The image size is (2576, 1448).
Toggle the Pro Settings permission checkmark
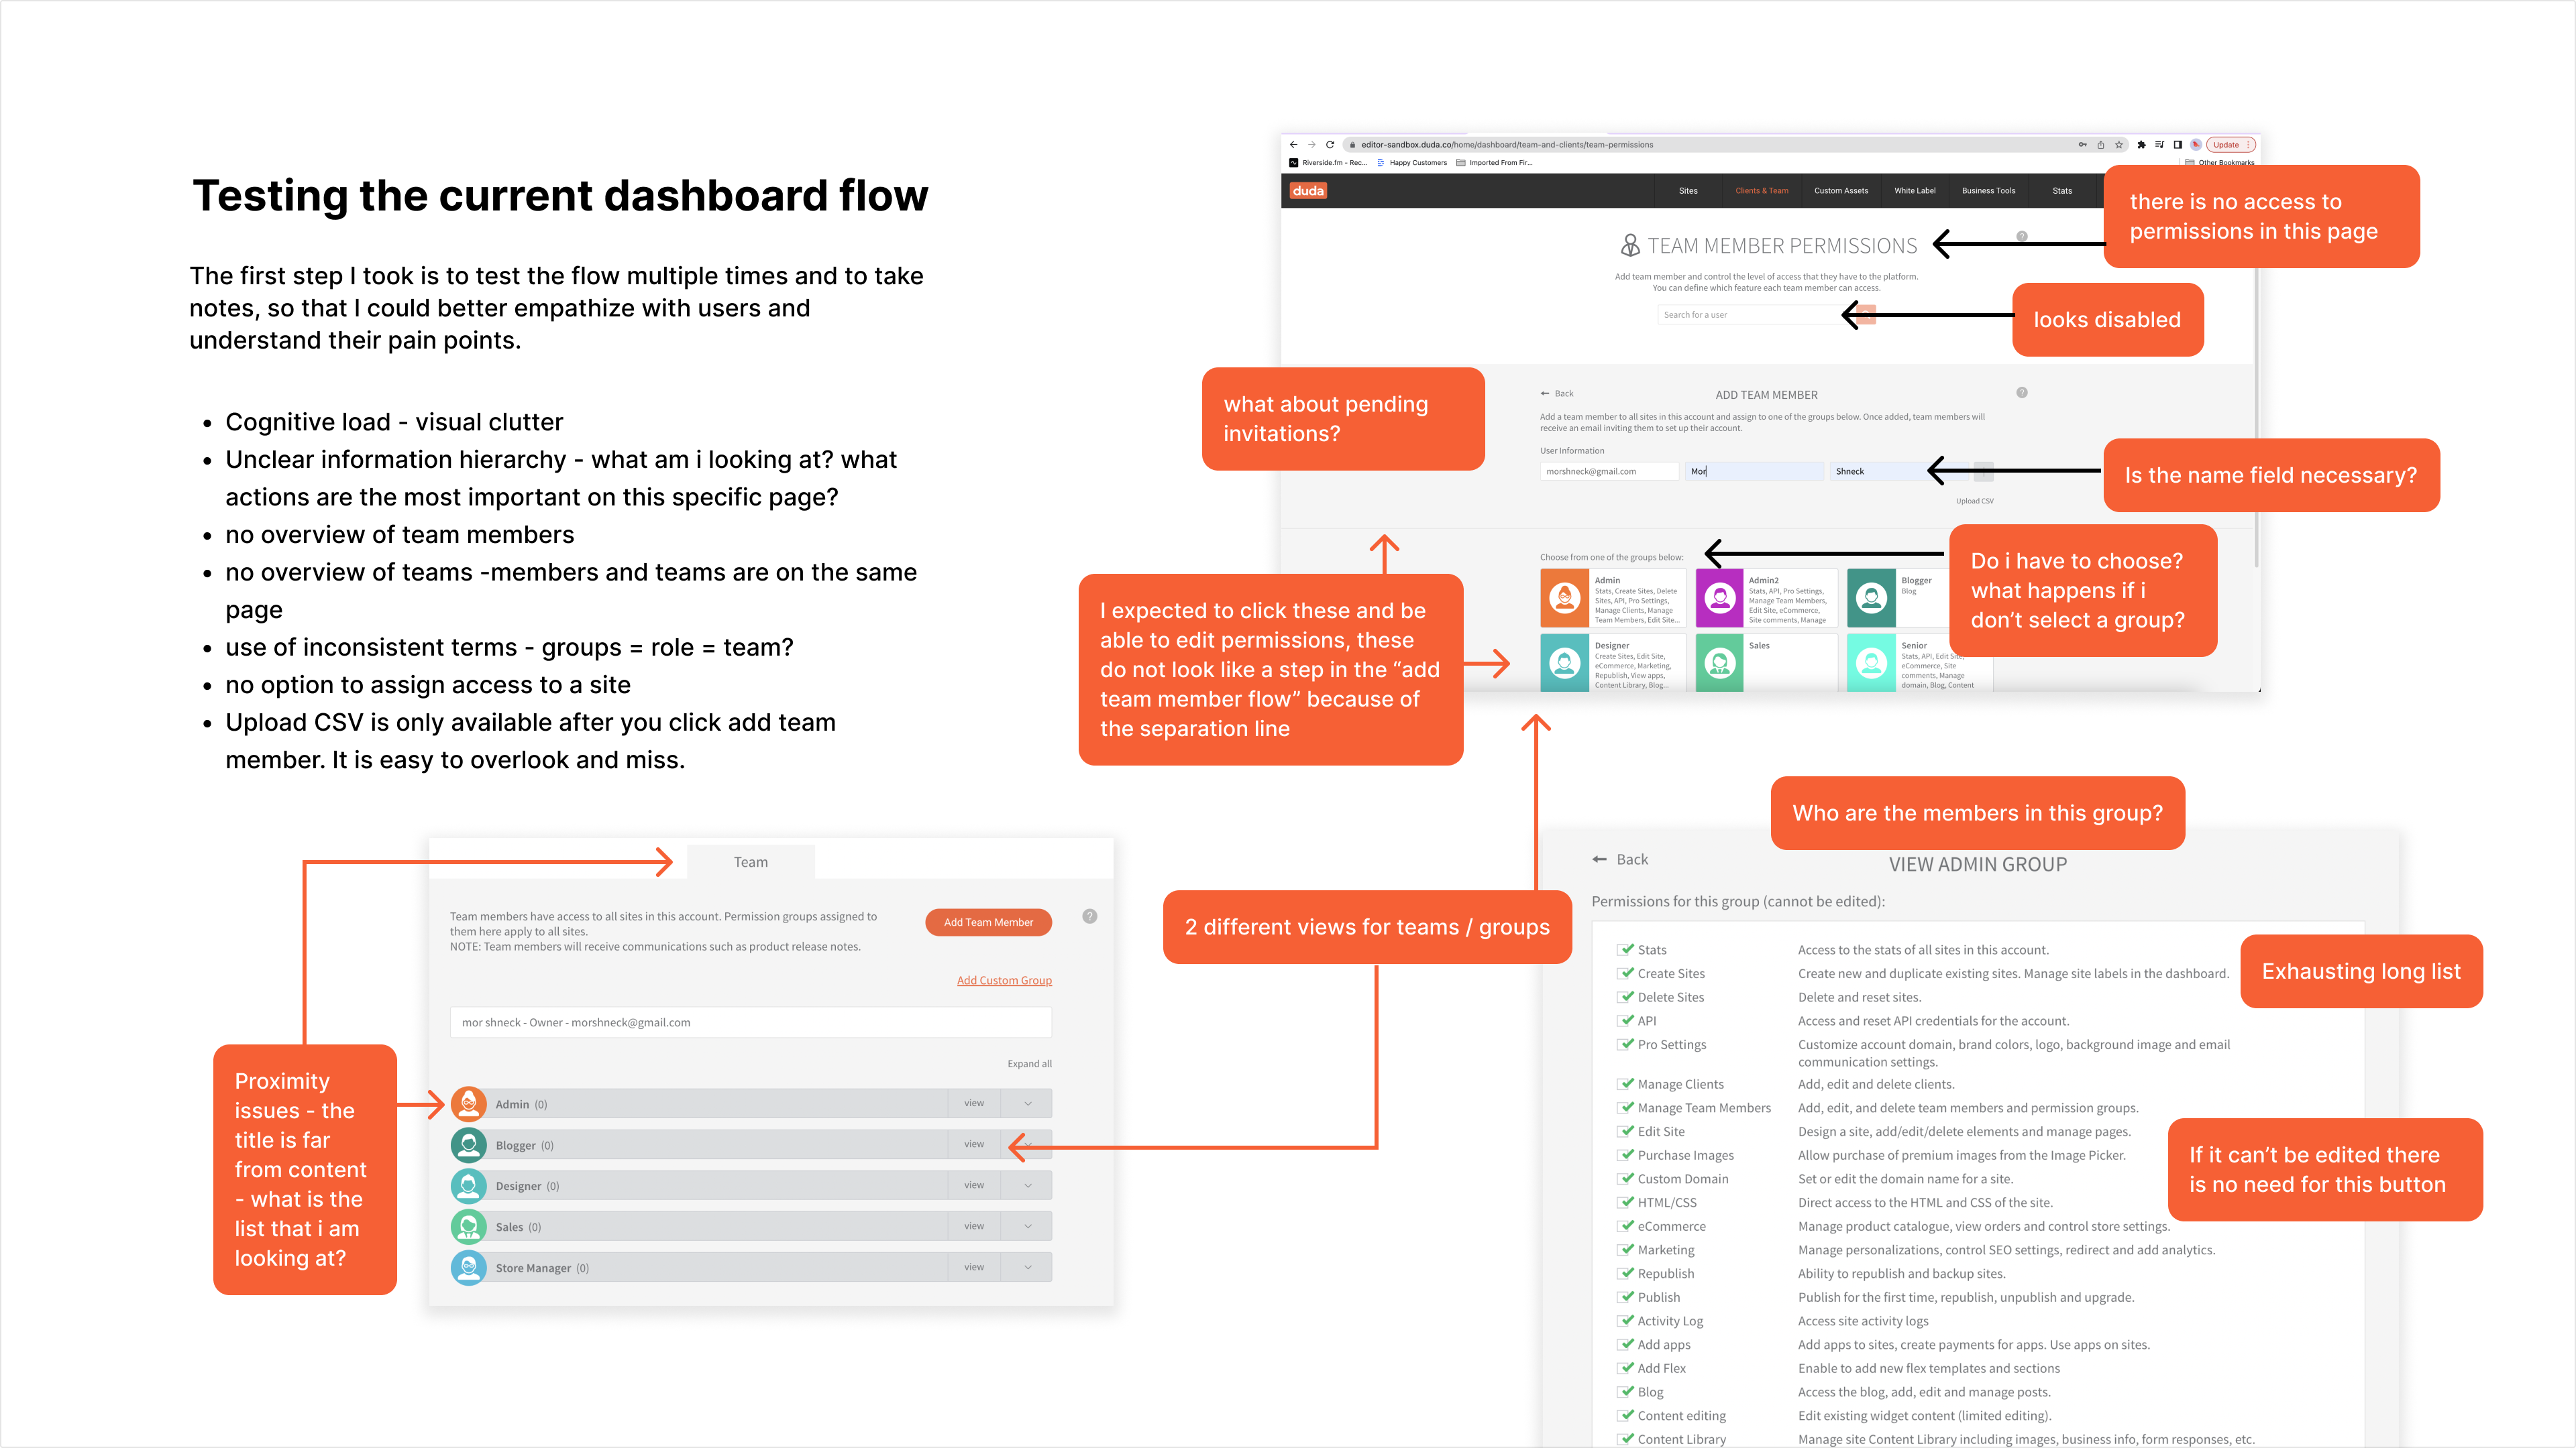tap(1627, 1044)
